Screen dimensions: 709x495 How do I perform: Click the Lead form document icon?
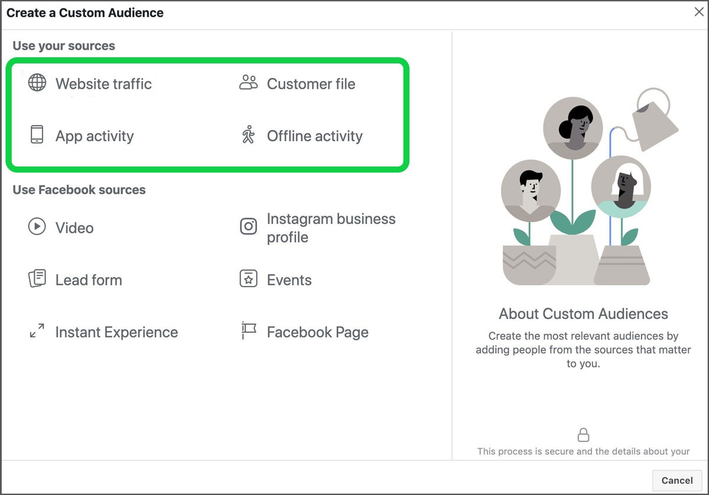[x=37, y=279]
